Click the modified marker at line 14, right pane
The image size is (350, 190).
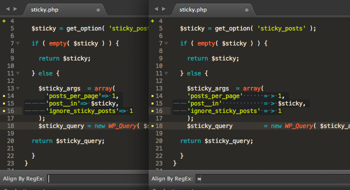pyautogui.click(x=152, y=96)
